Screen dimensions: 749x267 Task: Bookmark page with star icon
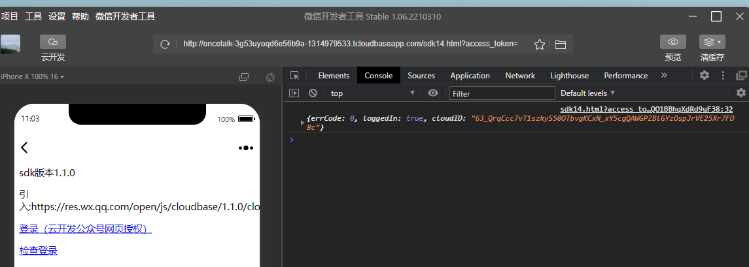[x=539, y=44]
